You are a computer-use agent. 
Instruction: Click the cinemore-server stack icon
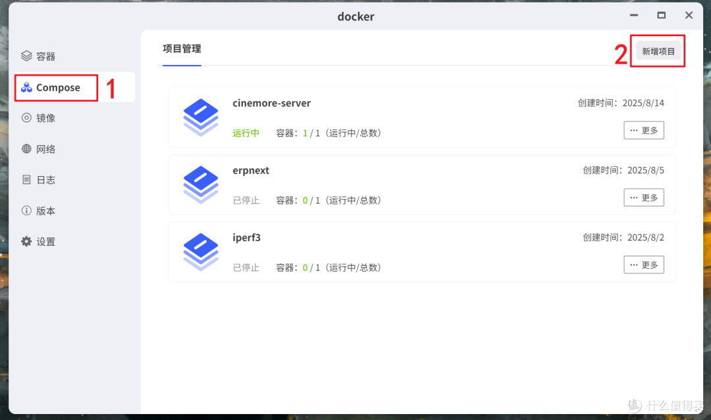tap(201, 118)
